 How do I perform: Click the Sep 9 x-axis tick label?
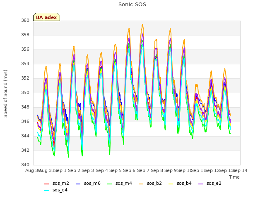pos(171,170)
